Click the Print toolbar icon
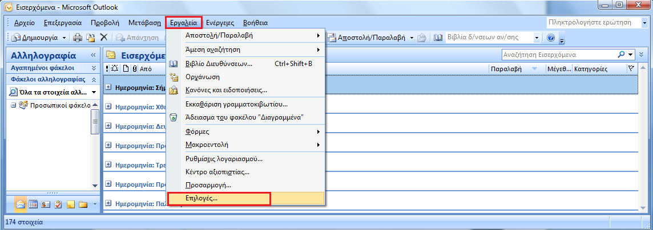This screenshot has height=230, width=653. [78, 38]
